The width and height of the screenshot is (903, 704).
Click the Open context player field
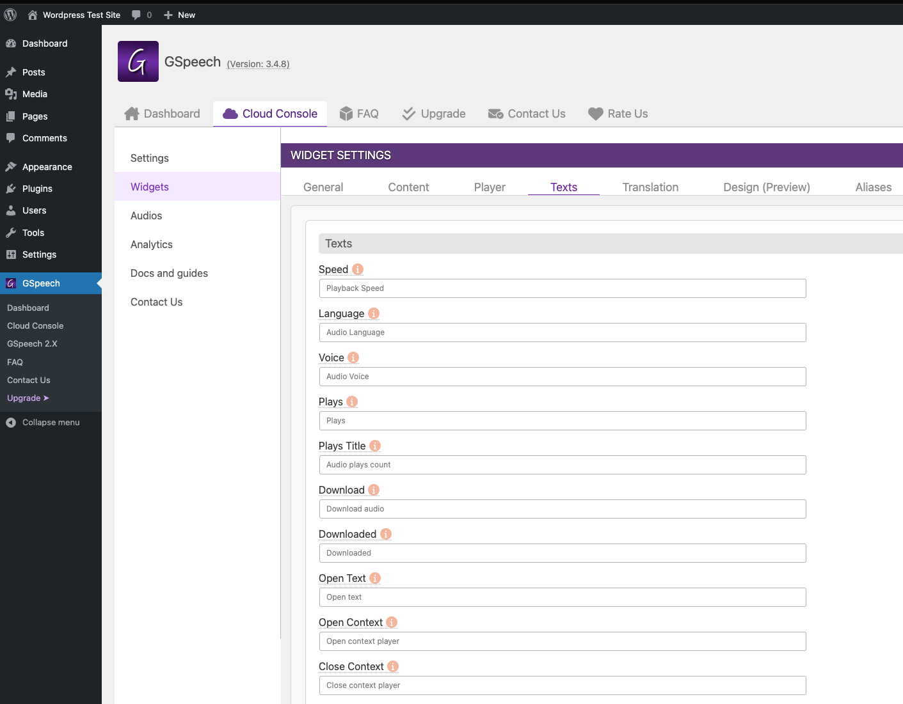(x=563, y=641)
